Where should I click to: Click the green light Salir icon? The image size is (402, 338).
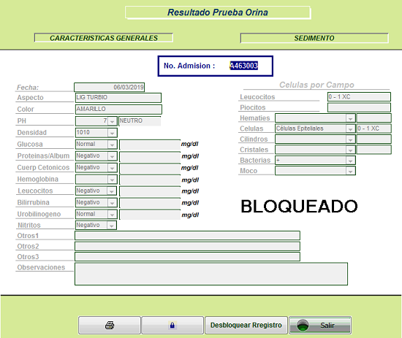coord(303,325)
